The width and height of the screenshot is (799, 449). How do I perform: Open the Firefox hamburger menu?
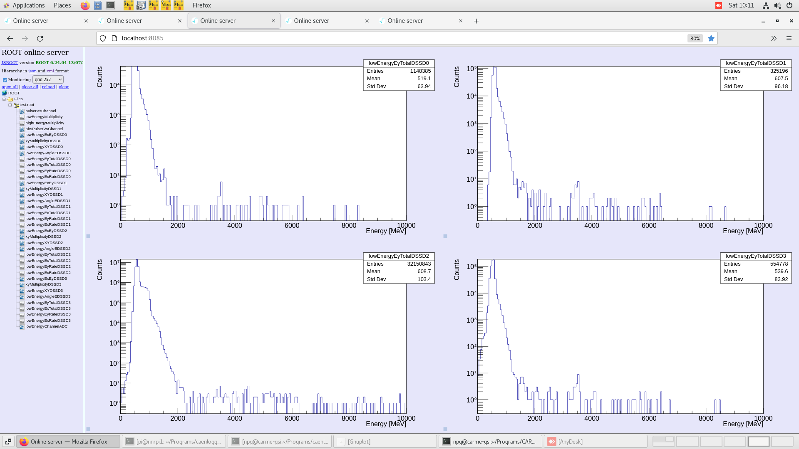(x=789, y=38)
